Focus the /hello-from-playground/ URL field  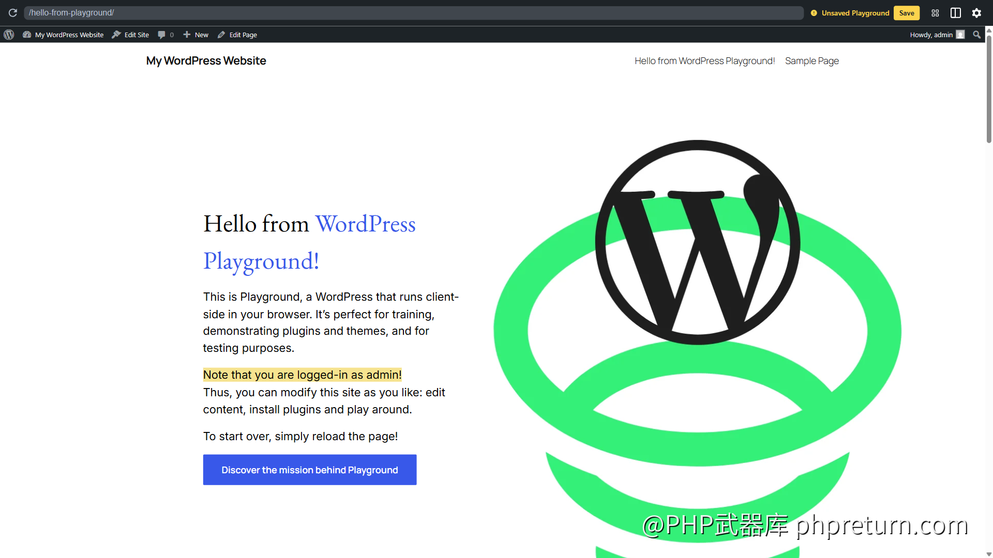click(x=414, y=13)
